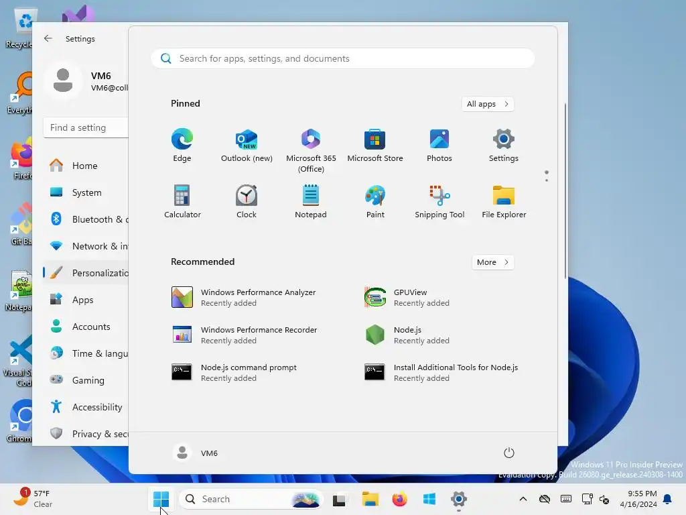The image size is (686, 515).
Task: Open File Explorer pinned icon
Action: point(504,201)
